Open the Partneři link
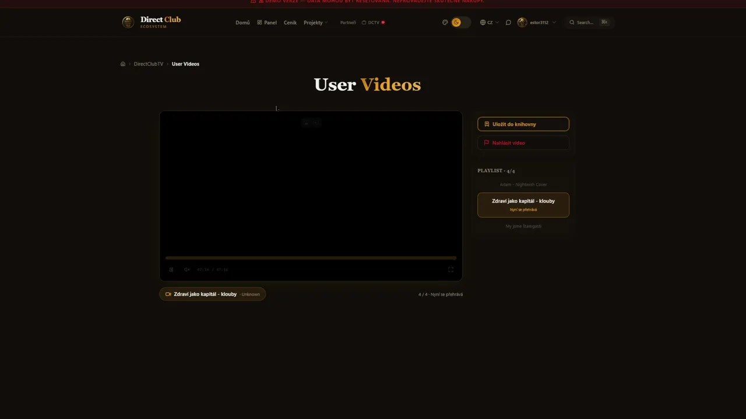746x419 pixels. (348, 23)
